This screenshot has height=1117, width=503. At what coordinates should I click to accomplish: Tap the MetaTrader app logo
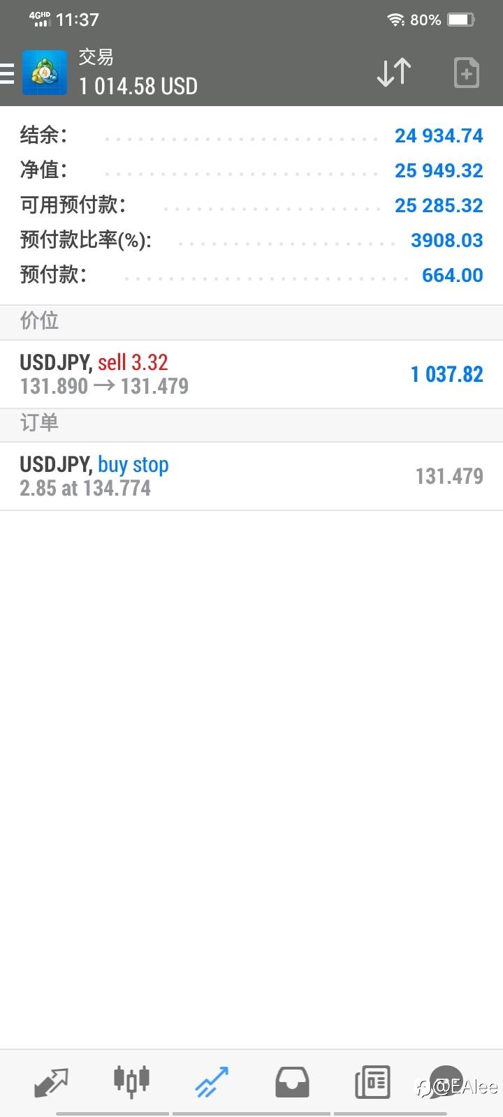click(45, 73)
